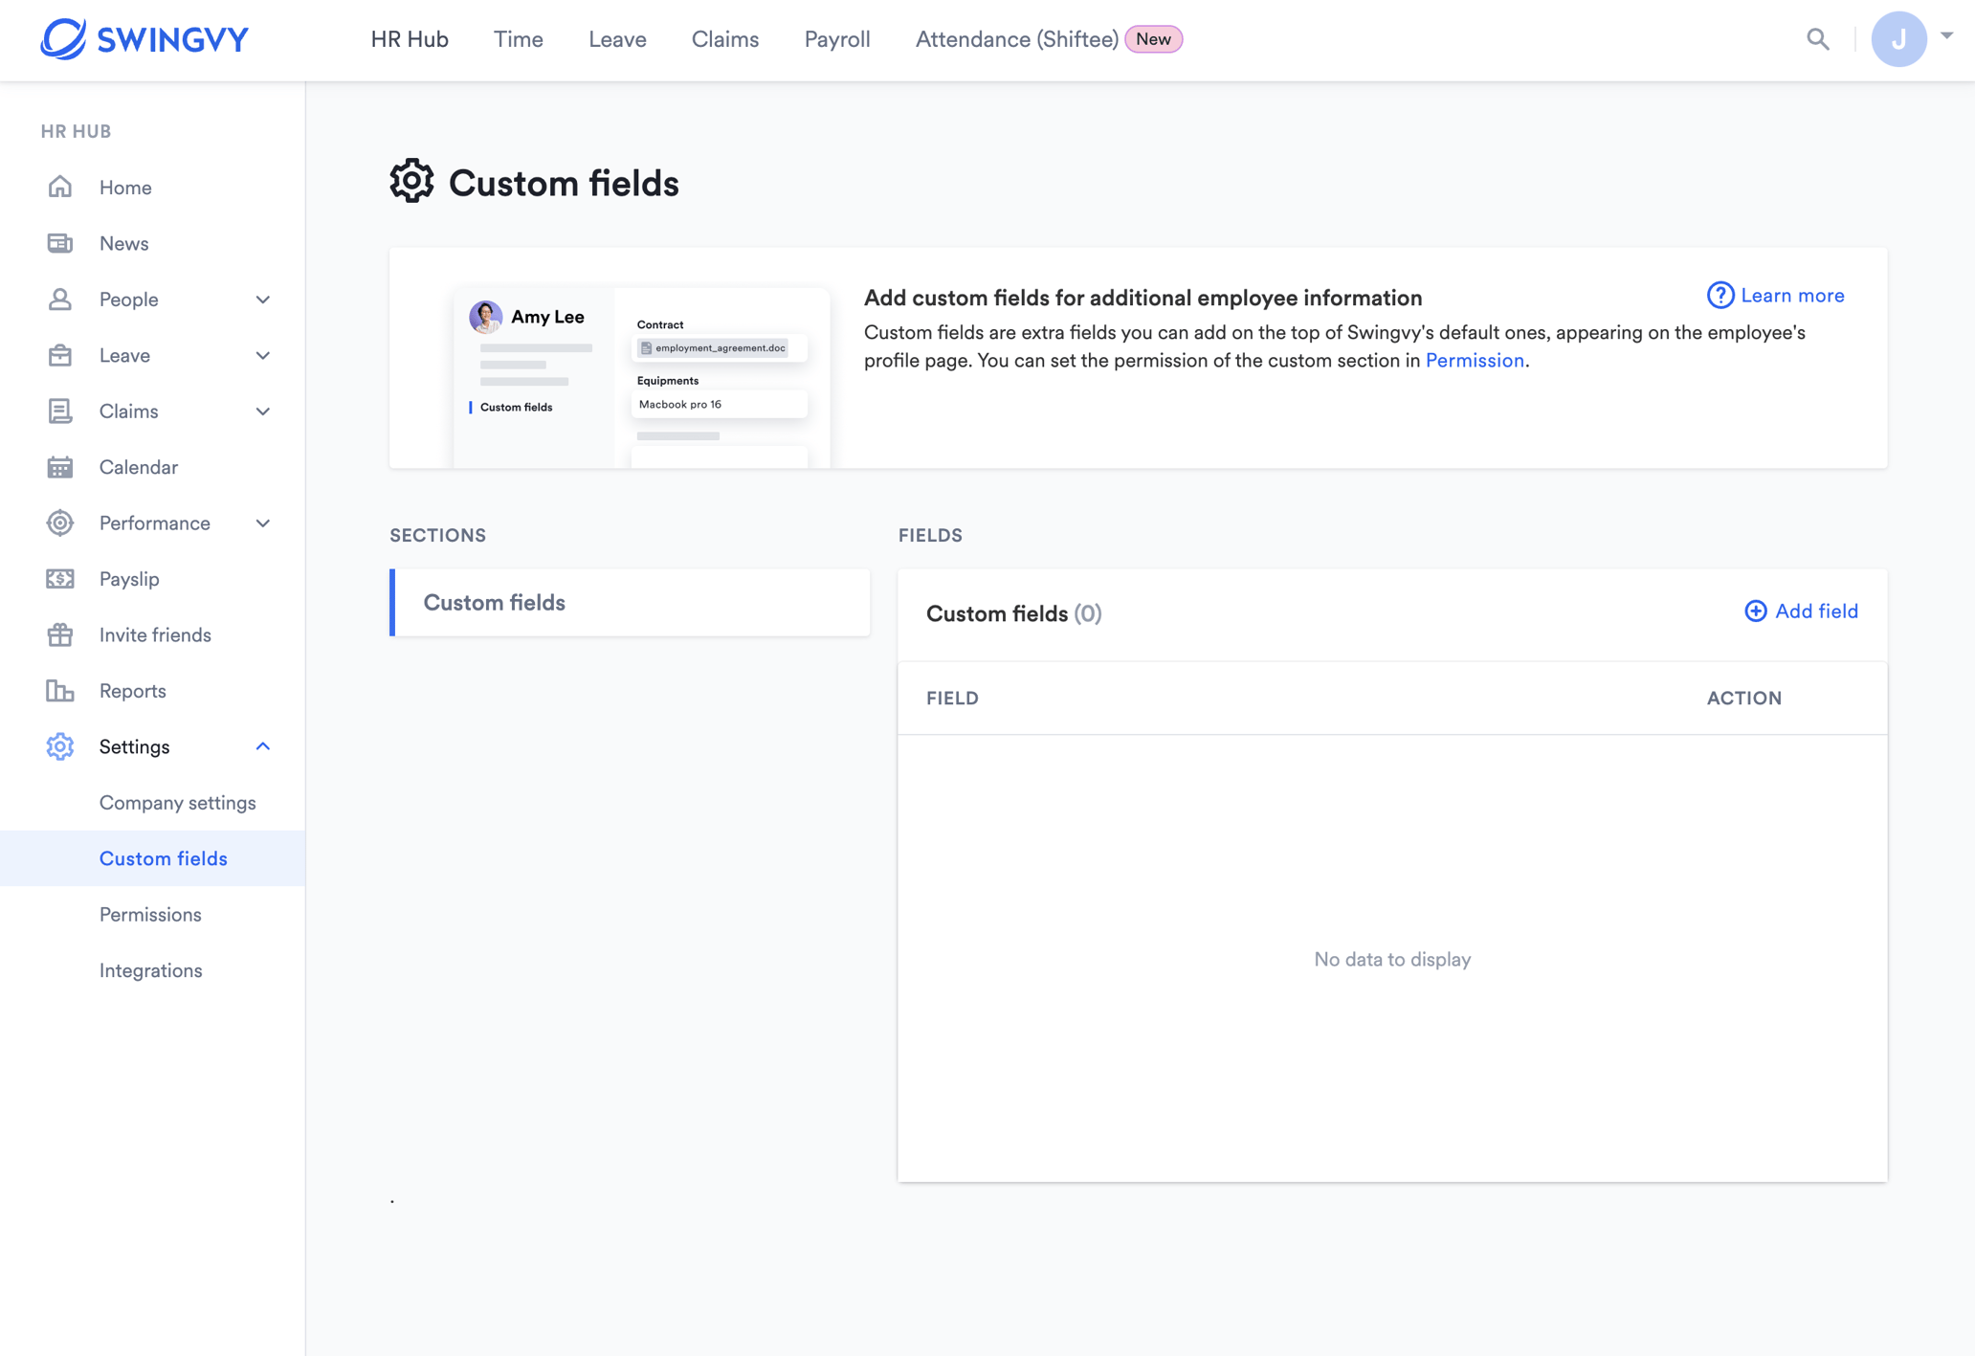This screenshot has width=1975, height=1356.
Task: Select the Reports chart icon
Action: [x=60, y=690]
